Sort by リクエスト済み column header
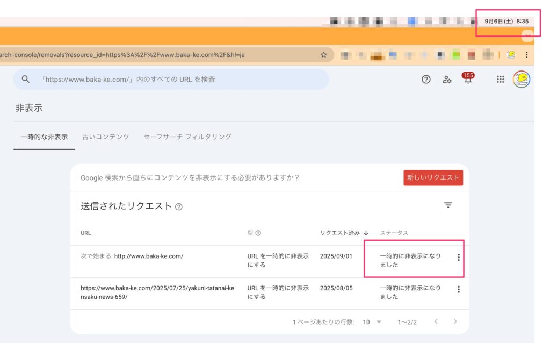This screenshot has height=343, width=550. click(x=344, y=233)
